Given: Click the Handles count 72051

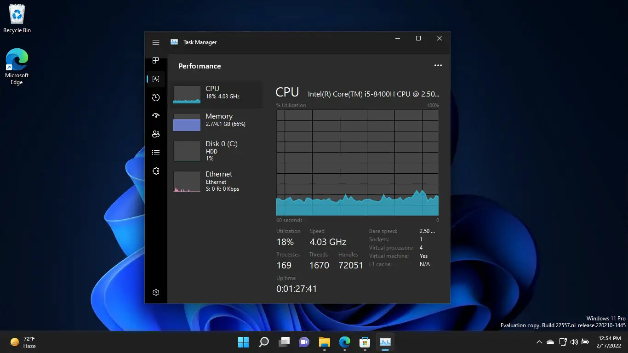Looking at the screenshot, I should pos(351,265).
